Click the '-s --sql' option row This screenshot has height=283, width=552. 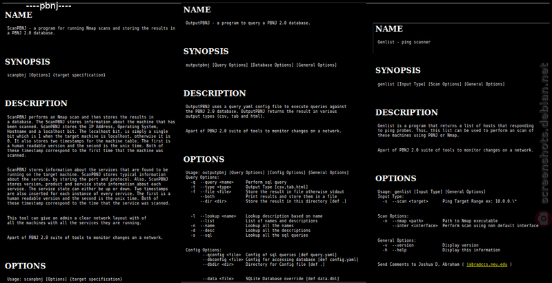(249, 235)
